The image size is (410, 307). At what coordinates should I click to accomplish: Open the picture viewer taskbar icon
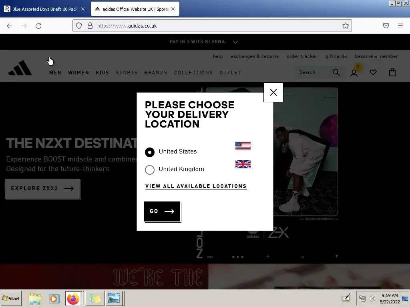point(114,299)
